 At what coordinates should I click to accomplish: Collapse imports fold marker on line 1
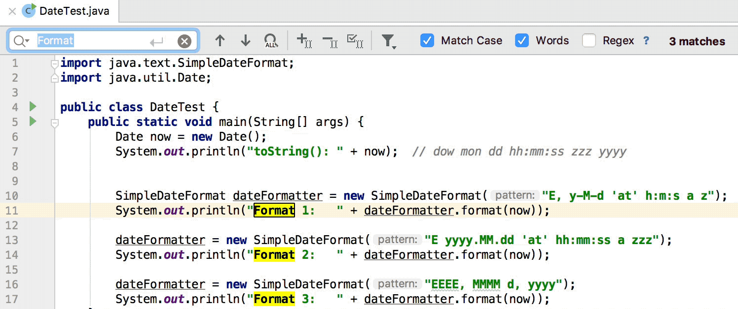(55, 63)
